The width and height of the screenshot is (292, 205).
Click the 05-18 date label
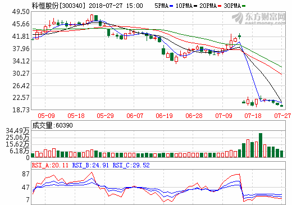(x=76, y=116)
